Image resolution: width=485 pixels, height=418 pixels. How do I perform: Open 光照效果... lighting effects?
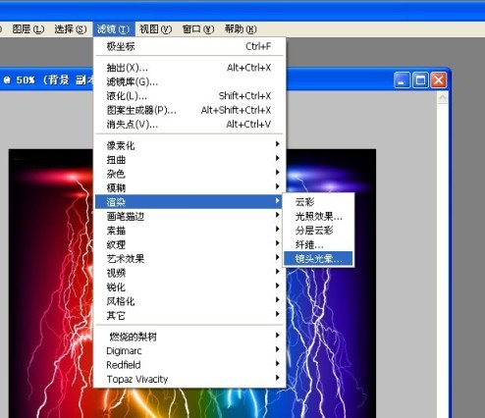[318, 217]
